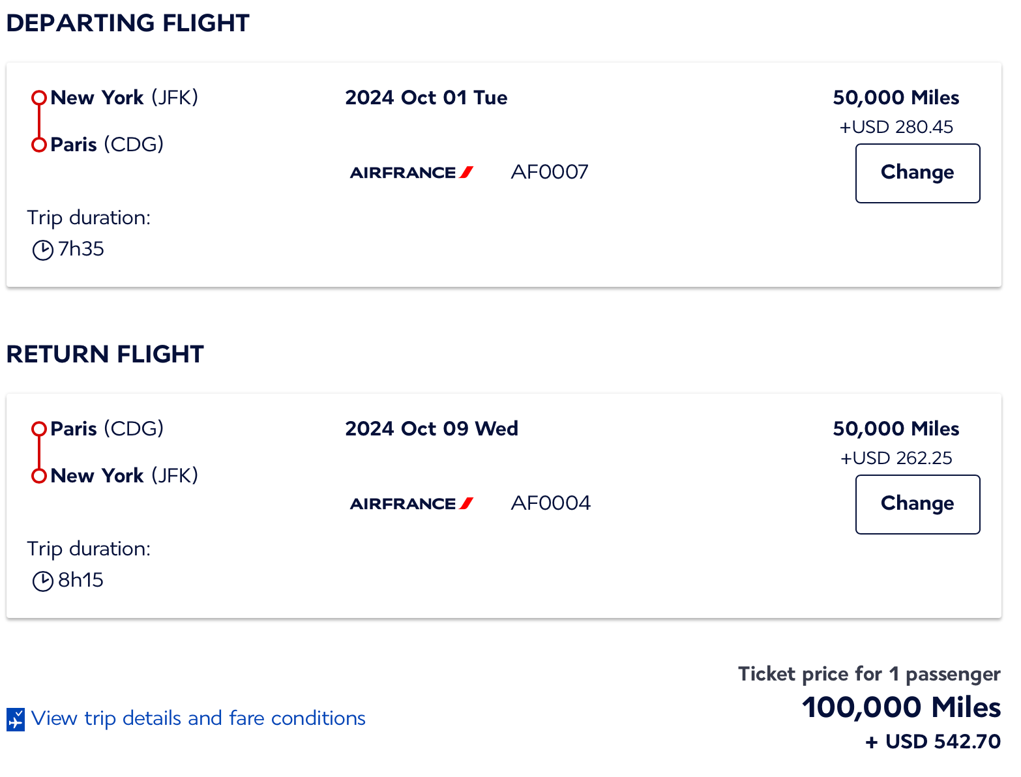Click the departing flight Air France logo

[411, 173]
